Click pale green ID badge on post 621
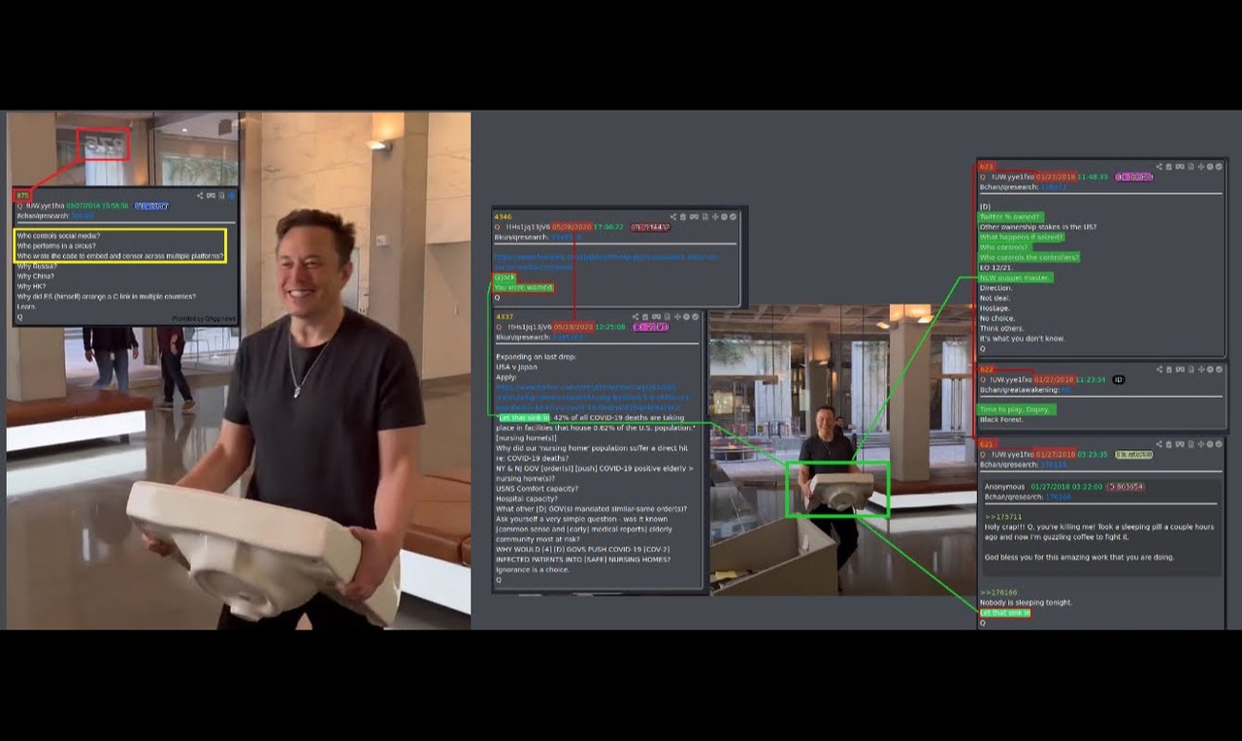This screenshot has height=741, width=1242. tap(1133, 454)
